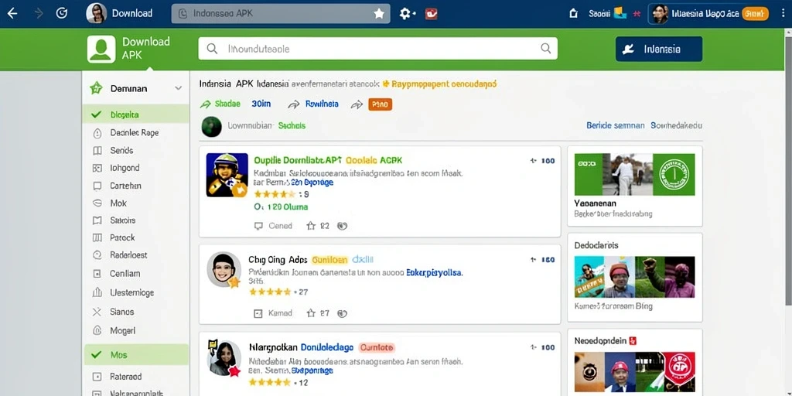
Task: Open the browser three-dot menu
Action: (783, 14)
